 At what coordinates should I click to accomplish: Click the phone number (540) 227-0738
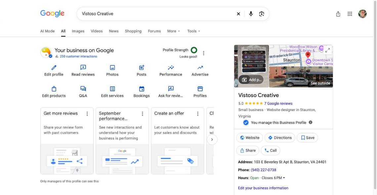(263, 170)
